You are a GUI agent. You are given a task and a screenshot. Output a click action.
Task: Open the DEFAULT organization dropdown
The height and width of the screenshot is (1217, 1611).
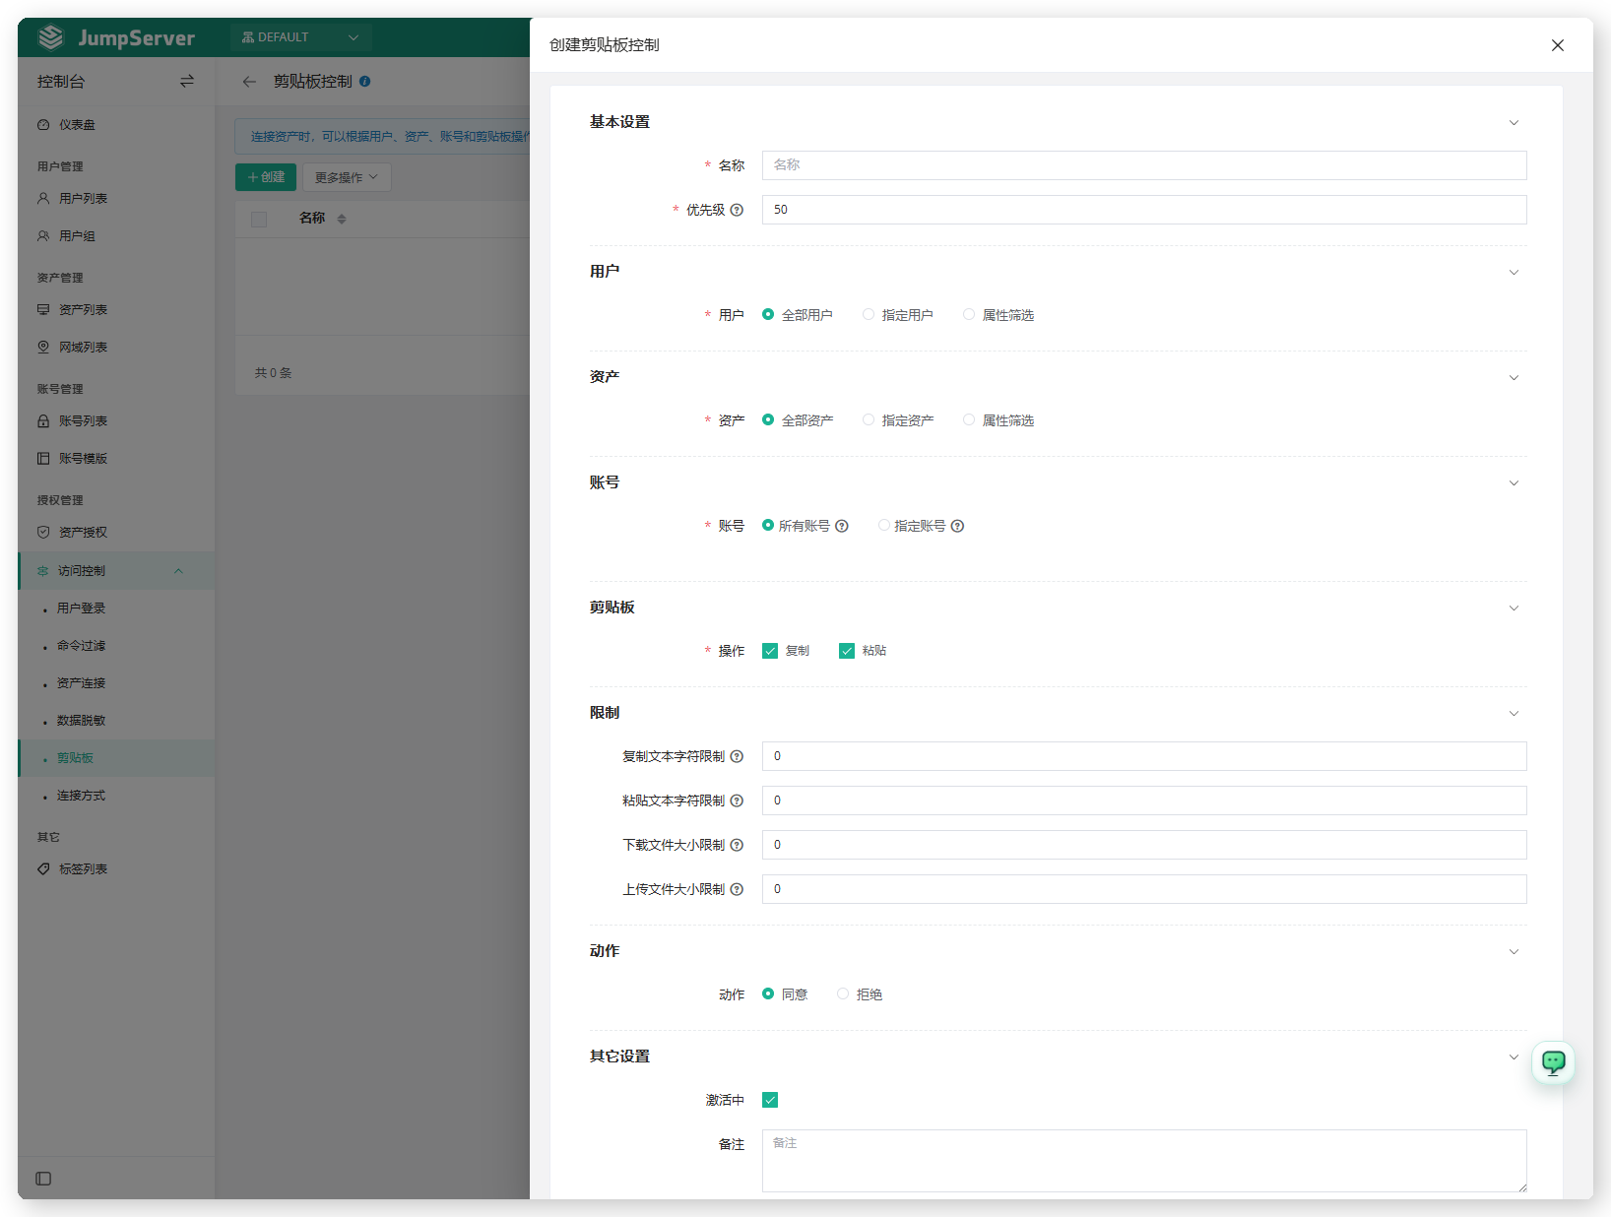point(300,37)
